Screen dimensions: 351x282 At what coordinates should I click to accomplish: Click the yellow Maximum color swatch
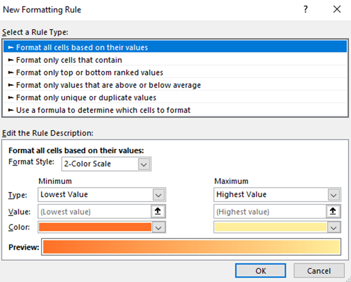click(x=271, y=227)
